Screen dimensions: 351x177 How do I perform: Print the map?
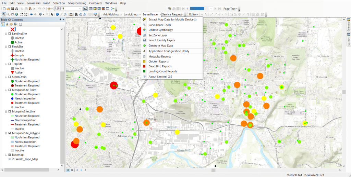[x=16, y=9]
